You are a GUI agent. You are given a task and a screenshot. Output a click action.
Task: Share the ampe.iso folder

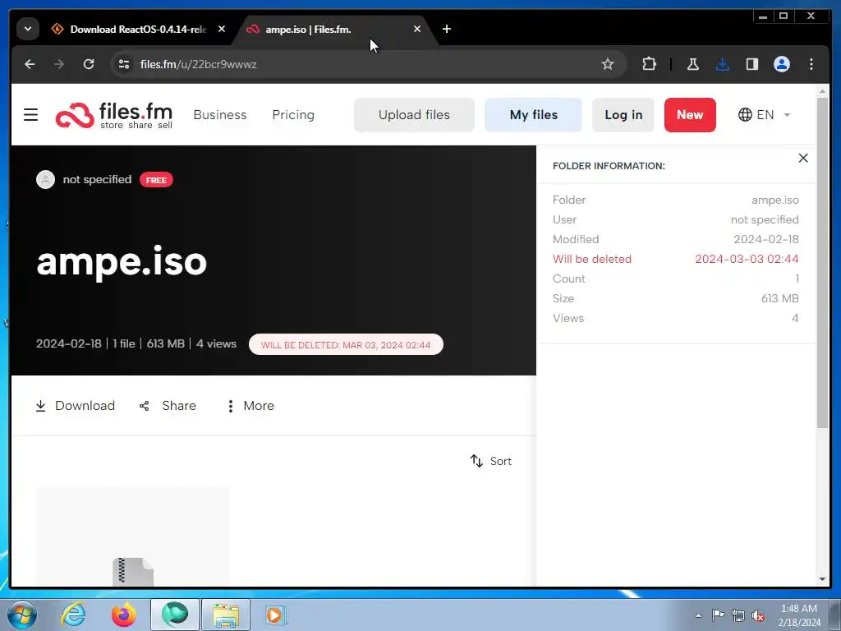pos(168,406)
